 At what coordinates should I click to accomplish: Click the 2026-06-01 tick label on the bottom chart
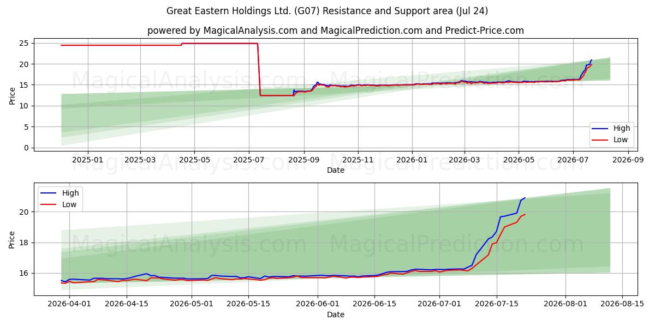click(x=318, y=304)
